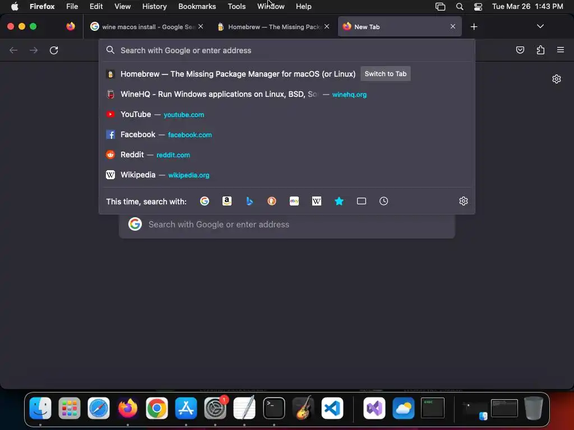The height and width of the screenshot is (430, 574).
Task: Open the File menu
Action: coord(72,6)
